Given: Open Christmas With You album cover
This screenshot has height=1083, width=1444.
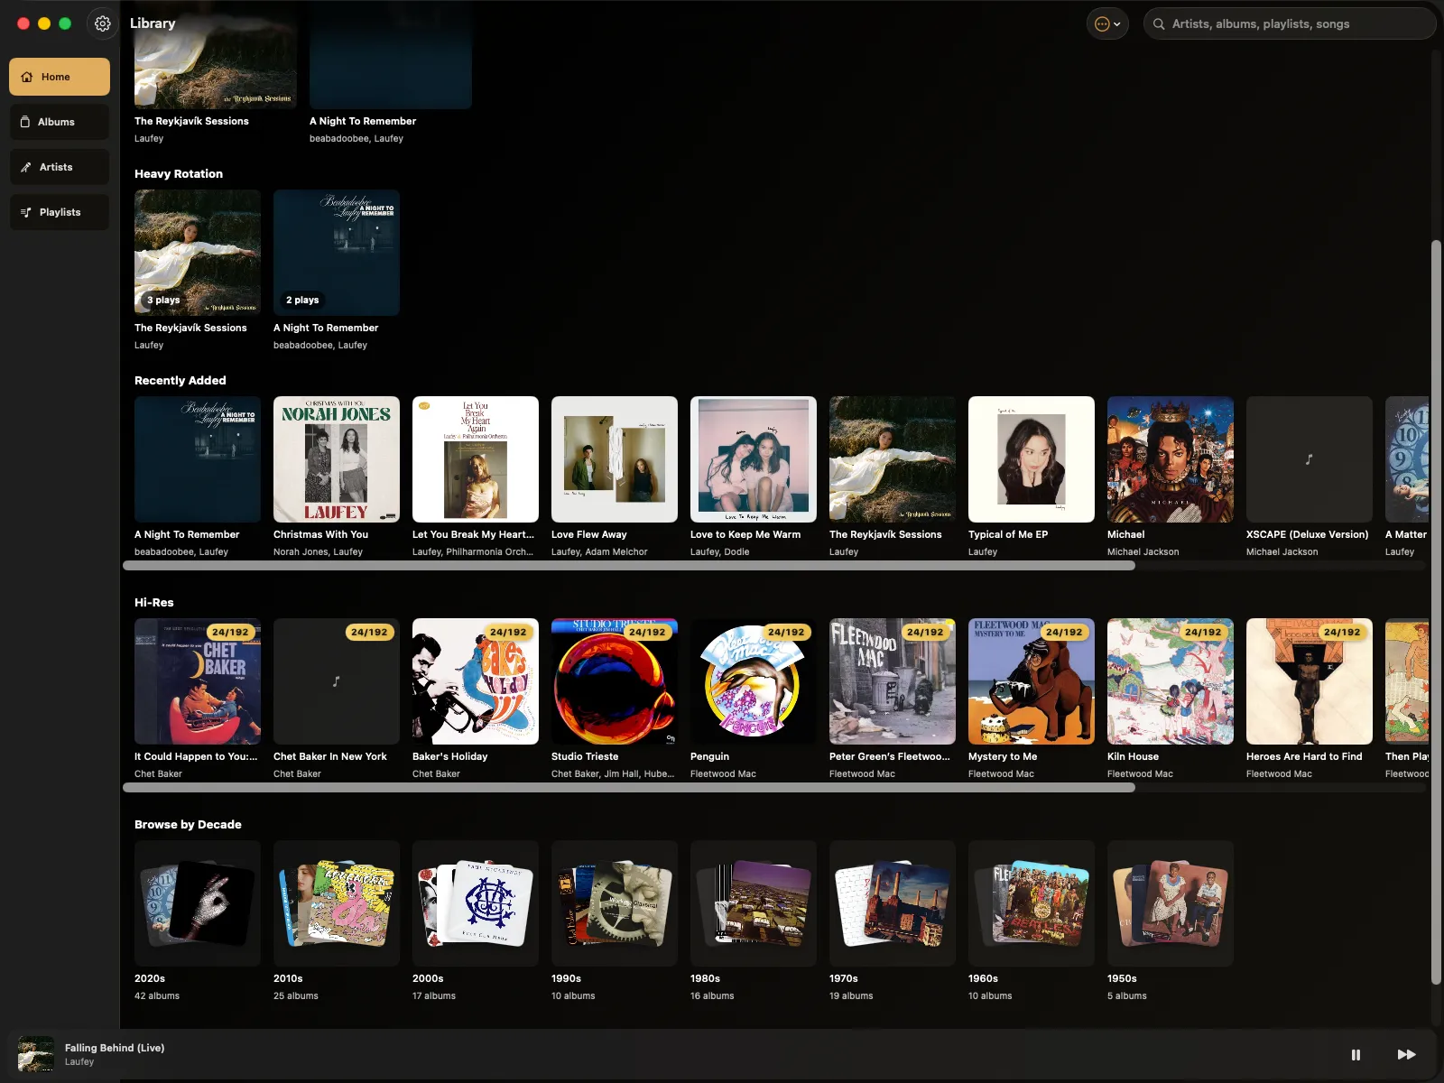Looking at the screenshot, I should tap(337, 459).
